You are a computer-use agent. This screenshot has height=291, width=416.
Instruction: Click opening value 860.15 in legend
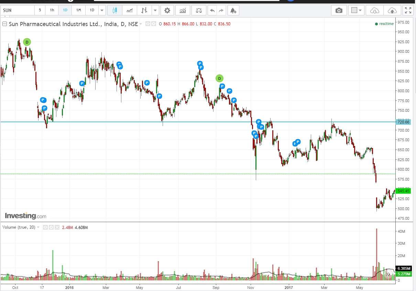[169, 24]
